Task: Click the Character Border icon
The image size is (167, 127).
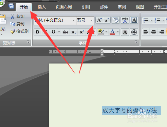Action: coord(134,20)
